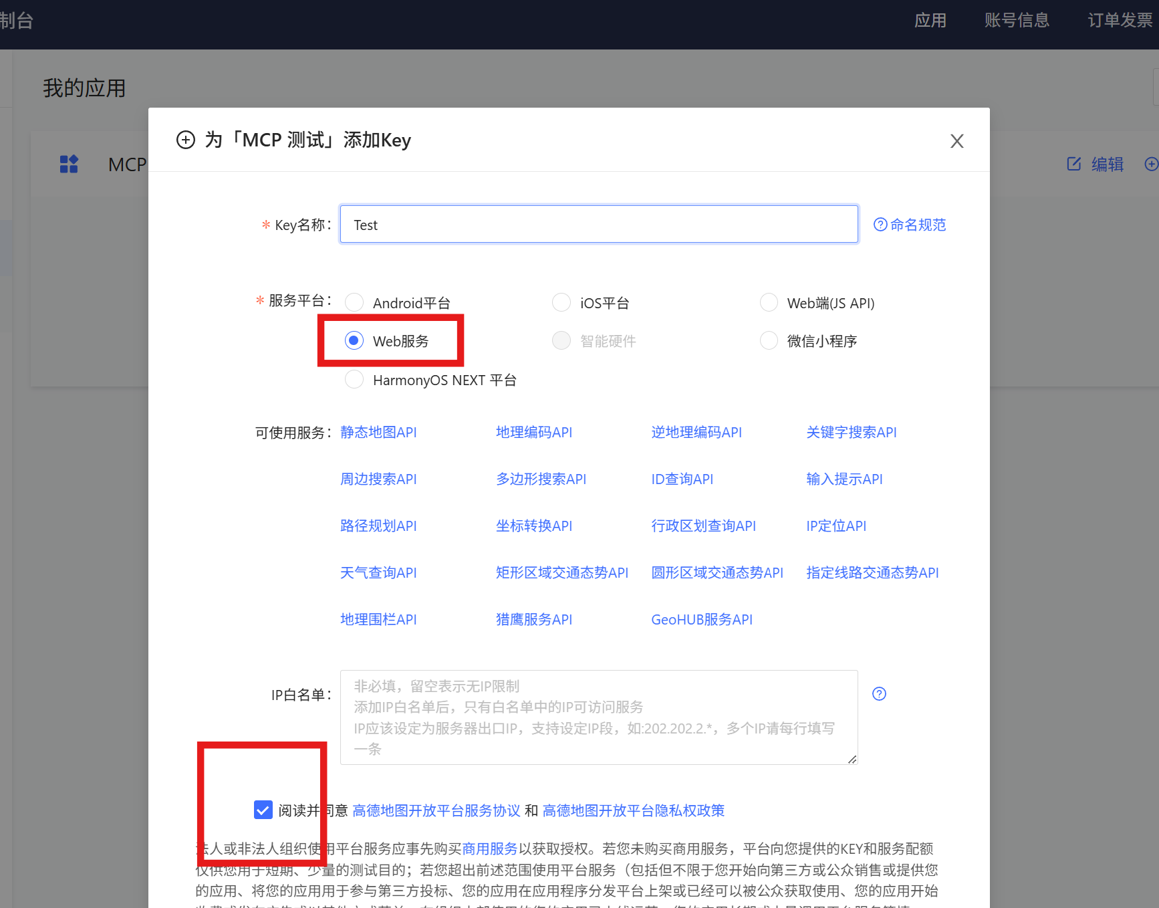The width and height of the screenshot is (1159, 908).
Task: Open 坐标转换API link
Action: pyautogui.click(x=534, y=526)
